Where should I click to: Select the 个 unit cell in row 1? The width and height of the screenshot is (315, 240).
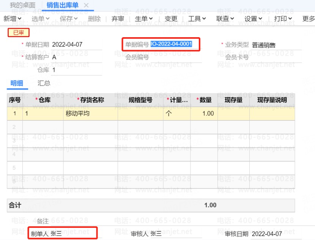pos(177,114)
